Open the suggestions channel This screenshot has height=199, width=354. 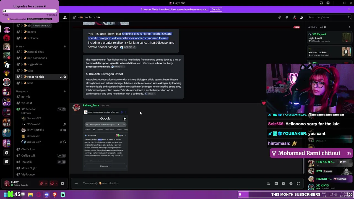[41, 64]
